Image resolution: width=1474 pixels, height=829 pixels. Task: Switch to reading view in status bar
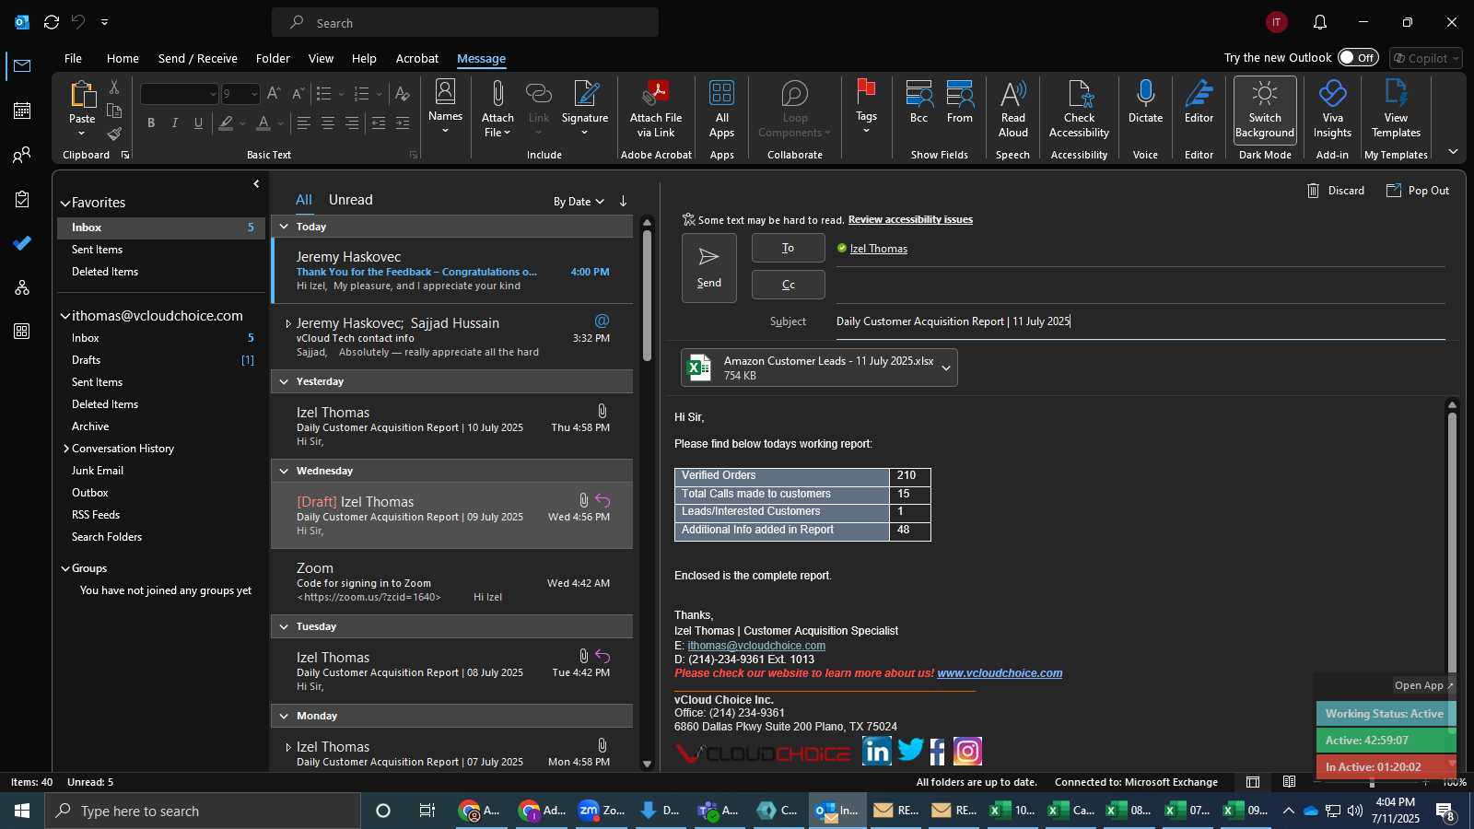(1290, 782)
